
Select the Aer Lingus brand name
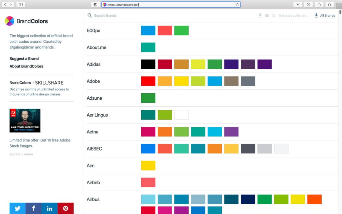point(97,115)
